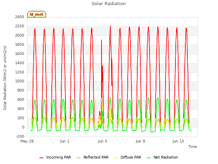
Task: Select the Jun 5 x-axis tick label
Action: point(103,141)
